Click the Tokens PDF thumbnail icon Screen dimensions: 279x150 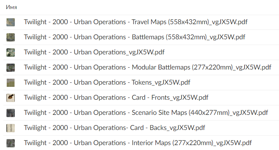(11, 83)
